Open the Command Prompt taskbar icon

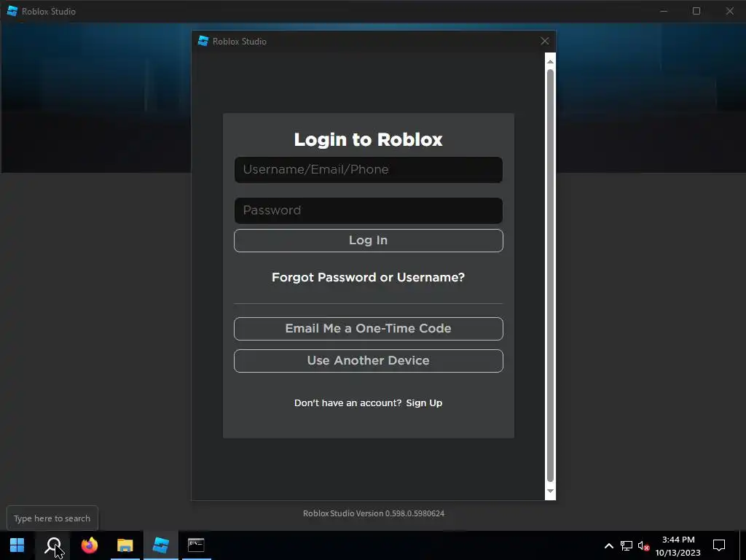coord(196,545)
